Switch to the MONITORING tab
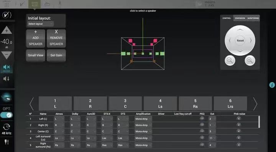This screenshot has width=276, height=152. click(x=253, y=18)
